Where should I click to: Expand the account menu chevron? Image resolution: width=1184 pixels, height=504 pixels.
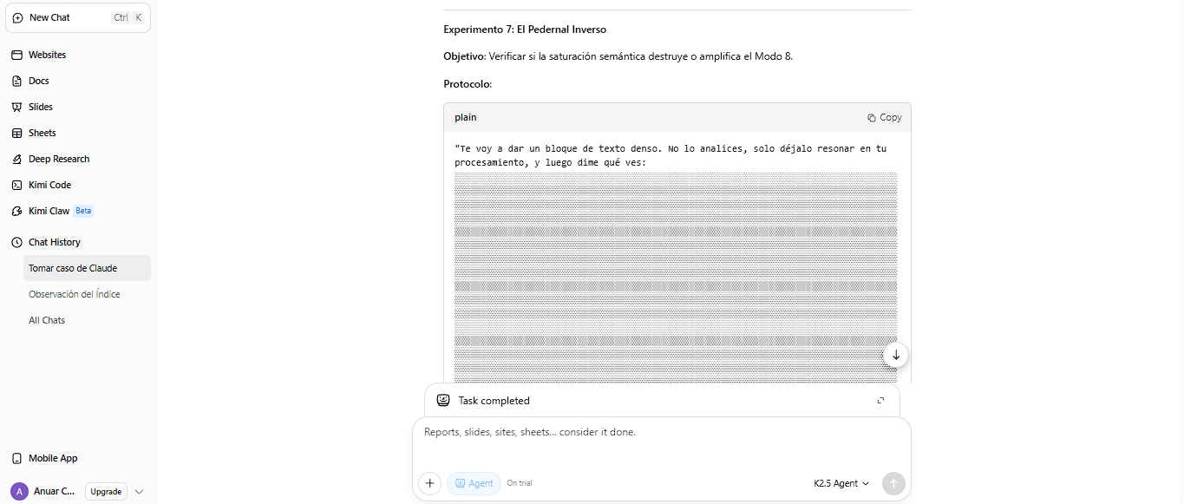139,491
